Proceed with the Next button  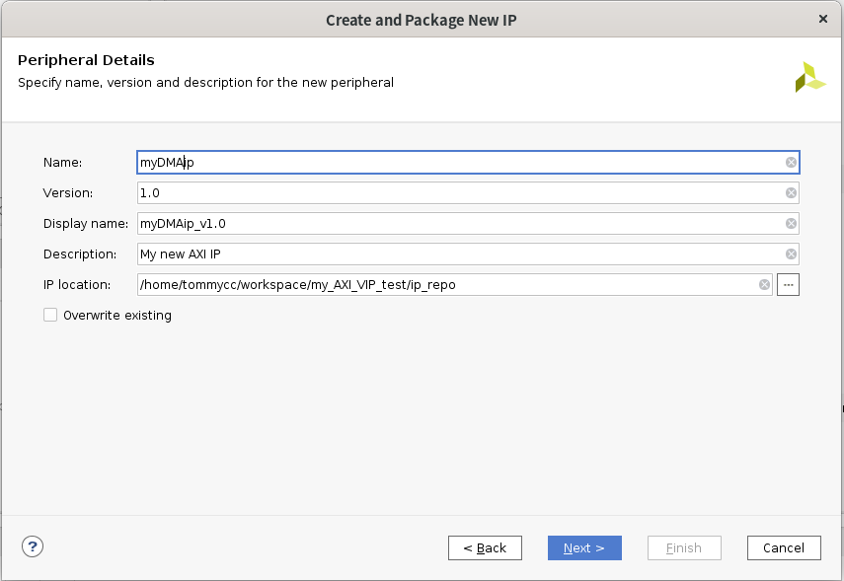(584, 548)
